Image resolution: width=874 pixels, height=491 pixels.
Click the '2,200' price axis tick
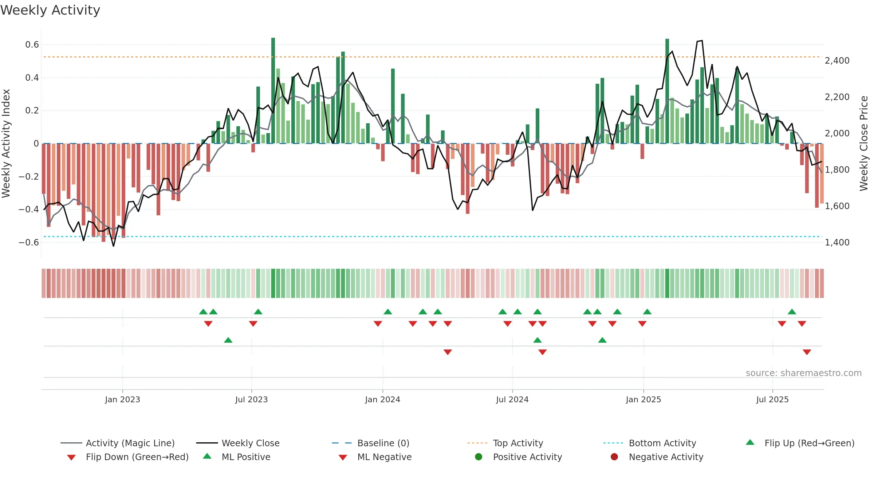pyautogui.click(x=837, y=97)
